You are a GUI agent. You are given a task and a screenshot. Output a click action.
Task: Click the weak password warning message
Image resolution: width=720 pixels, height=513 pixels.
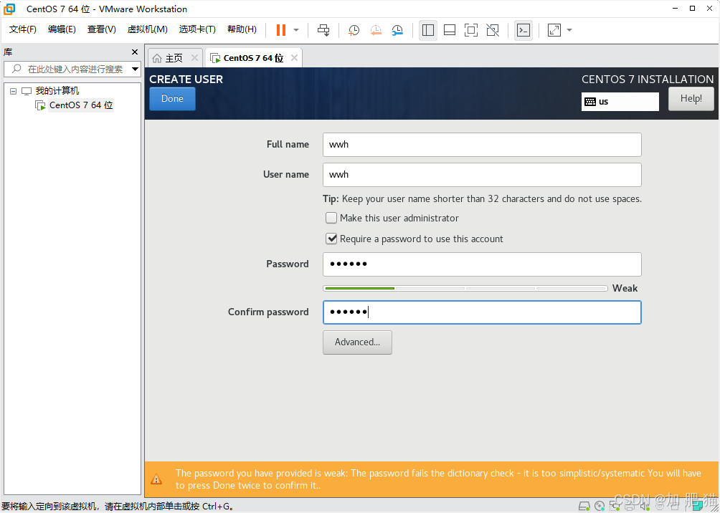tap(438, 479)
